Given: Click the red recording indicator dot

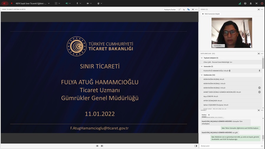Looking at the screenshot, I should [12, 3].
